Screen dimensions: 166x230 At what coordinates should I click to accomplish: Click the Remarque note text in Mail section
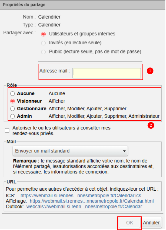click(83, 167)
